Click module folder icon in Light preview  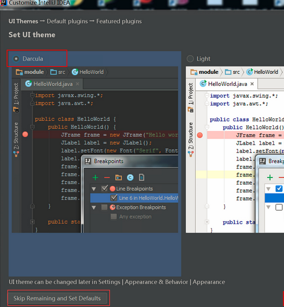click(x=194, y=72)
